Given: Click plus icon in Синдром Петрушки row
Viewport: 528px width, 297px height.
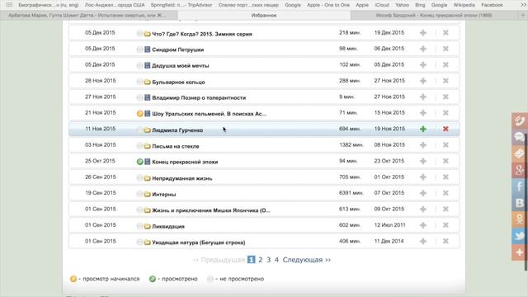Looking at the screenshot, I should tap(423, 49).
